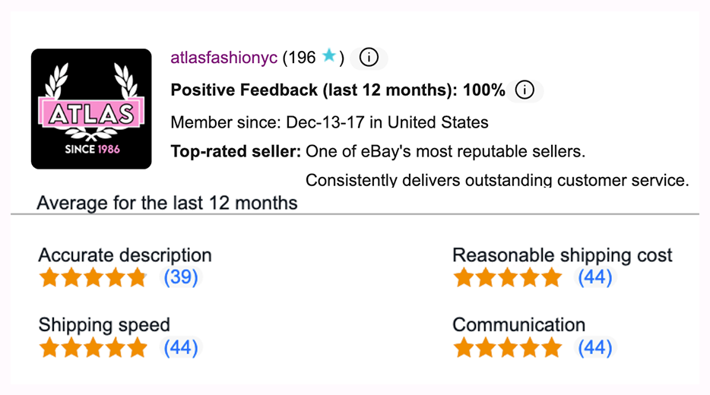
Task: Click the Communication rating count (44)
Action: [595, 348]
